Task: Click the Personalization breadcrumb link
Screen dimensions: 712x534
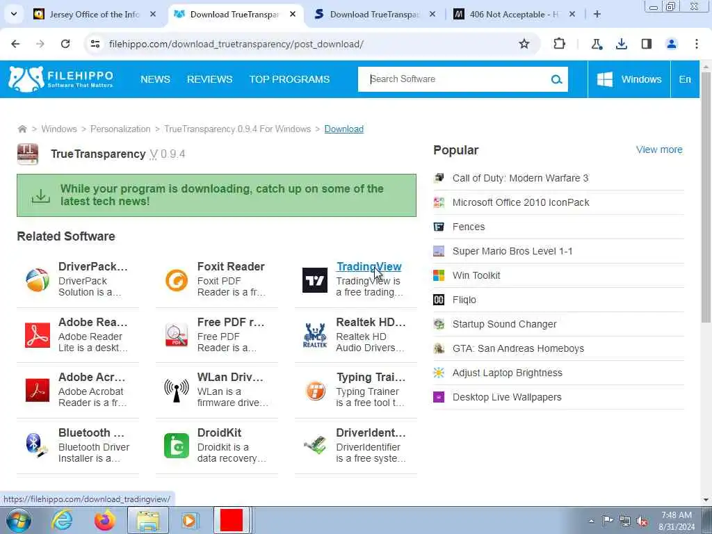Action: 120,129
